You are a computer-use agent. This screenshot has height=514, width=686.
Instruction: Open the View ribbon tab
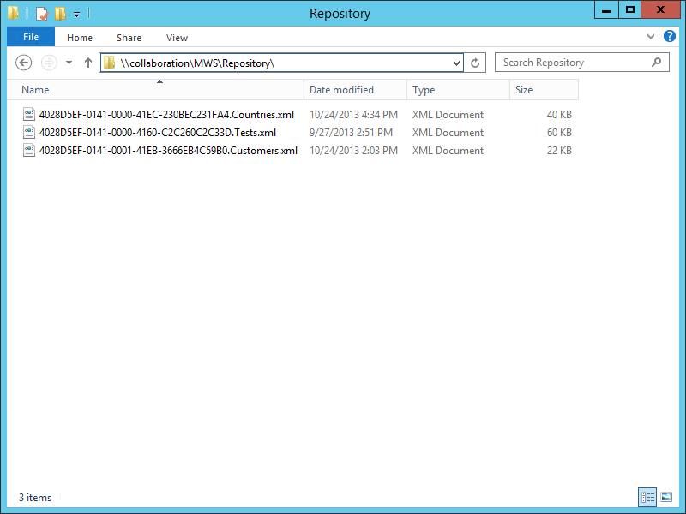[x=177, y=38]
